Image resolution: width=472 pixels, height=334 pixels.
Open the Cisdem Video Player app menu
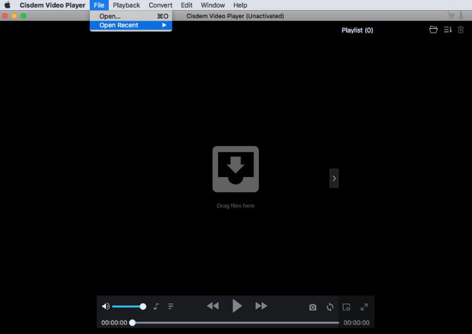(x=53, y=5)
